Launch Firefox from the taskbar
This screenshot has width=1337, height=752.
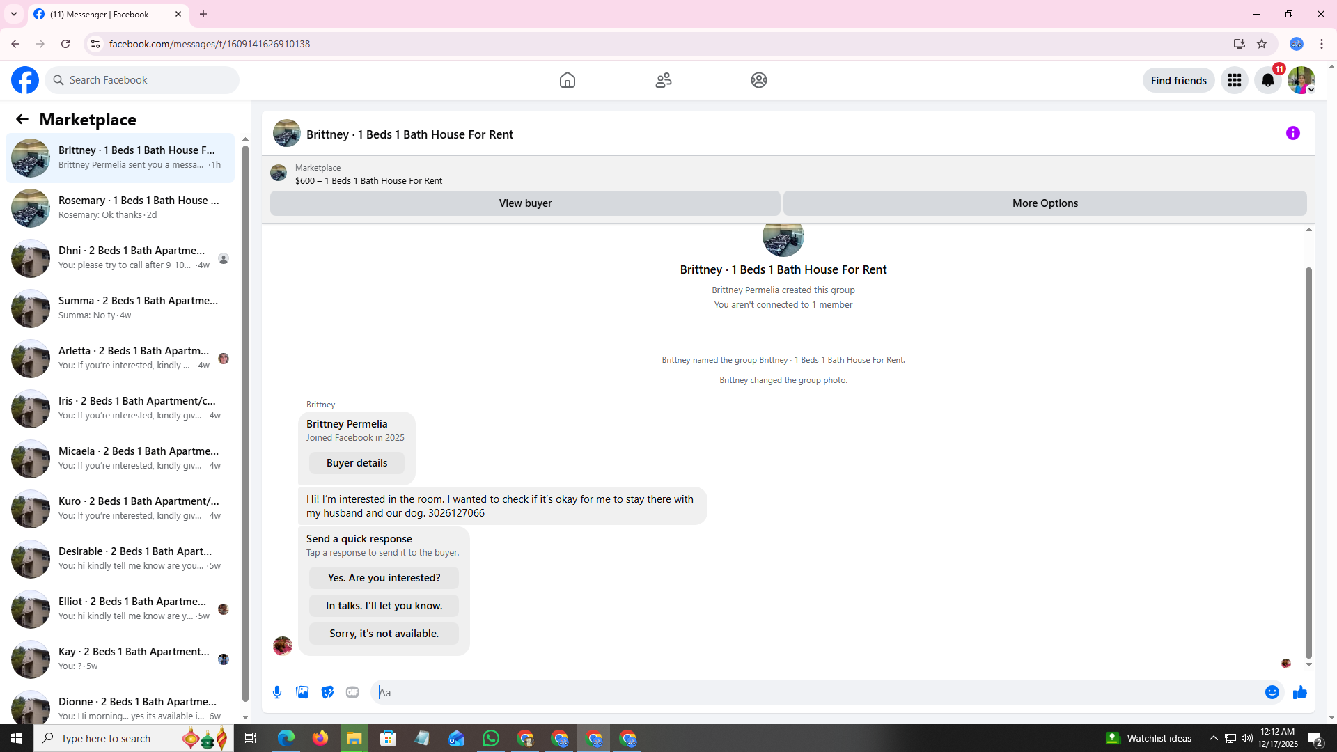320,738
